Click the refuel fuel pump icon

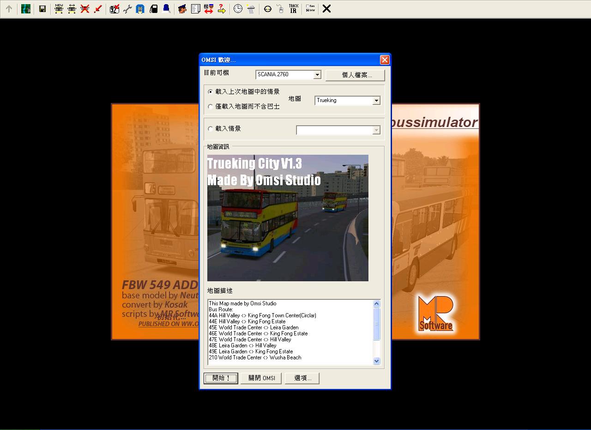[154, 9]
